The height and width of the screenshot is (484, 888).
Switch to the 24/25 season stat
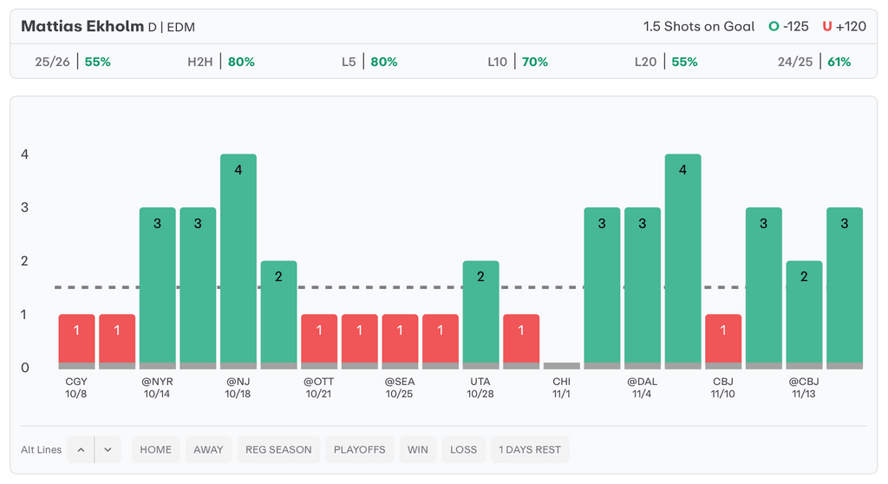click(x=813, y=62)
